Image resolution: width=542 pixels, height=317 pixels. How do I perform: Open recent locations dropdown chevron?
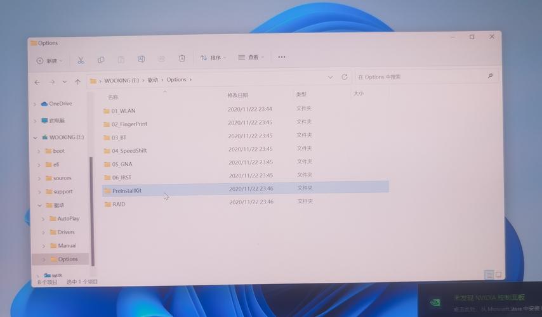click(x=65, y=82)
